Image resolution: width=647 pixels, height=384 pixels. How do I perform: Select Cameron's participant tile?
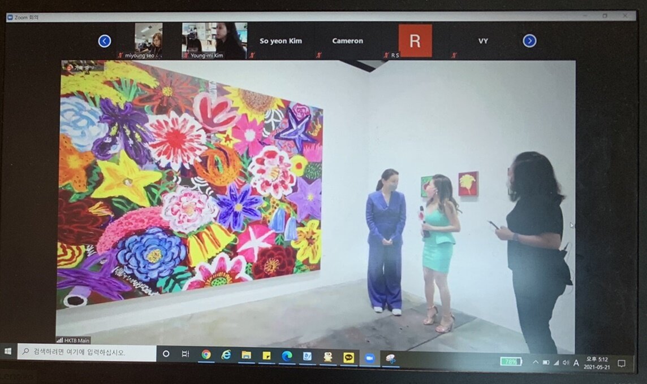pos(347,41)
